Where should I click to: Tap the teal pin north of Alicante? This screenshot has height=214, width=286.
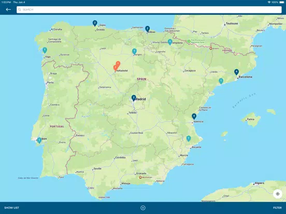tap(189, 139)
